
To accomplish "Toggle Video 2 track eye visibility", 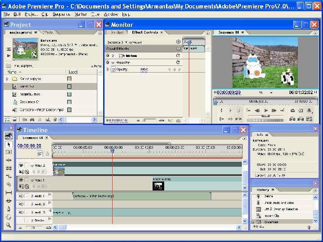I will tap(21, 165).
